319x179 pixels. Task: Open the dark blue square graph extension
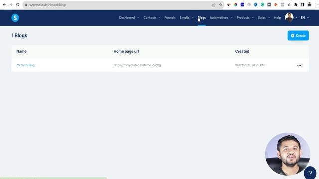(x=242, y=4)
